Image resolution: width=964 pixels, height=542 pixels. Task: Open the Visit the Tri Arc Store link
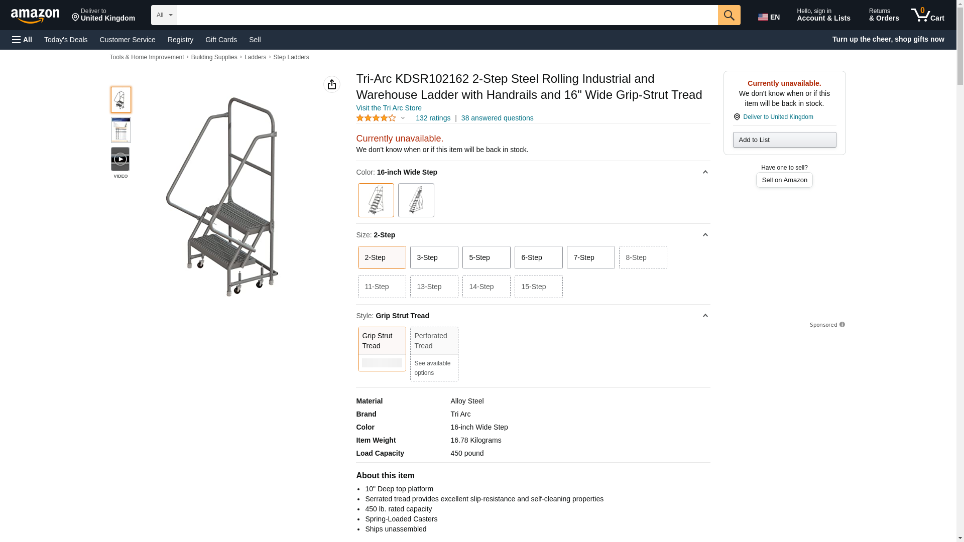click(389, 108)
